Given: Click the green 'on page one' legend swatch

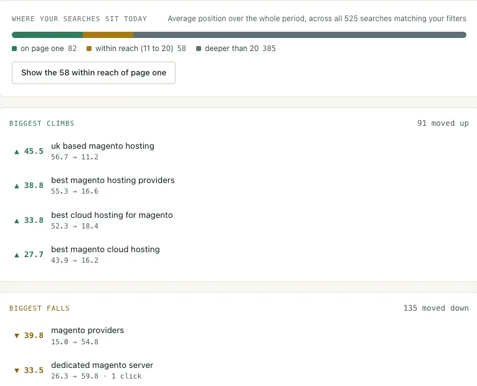Looking at the screenshot, I should [14, 49].
